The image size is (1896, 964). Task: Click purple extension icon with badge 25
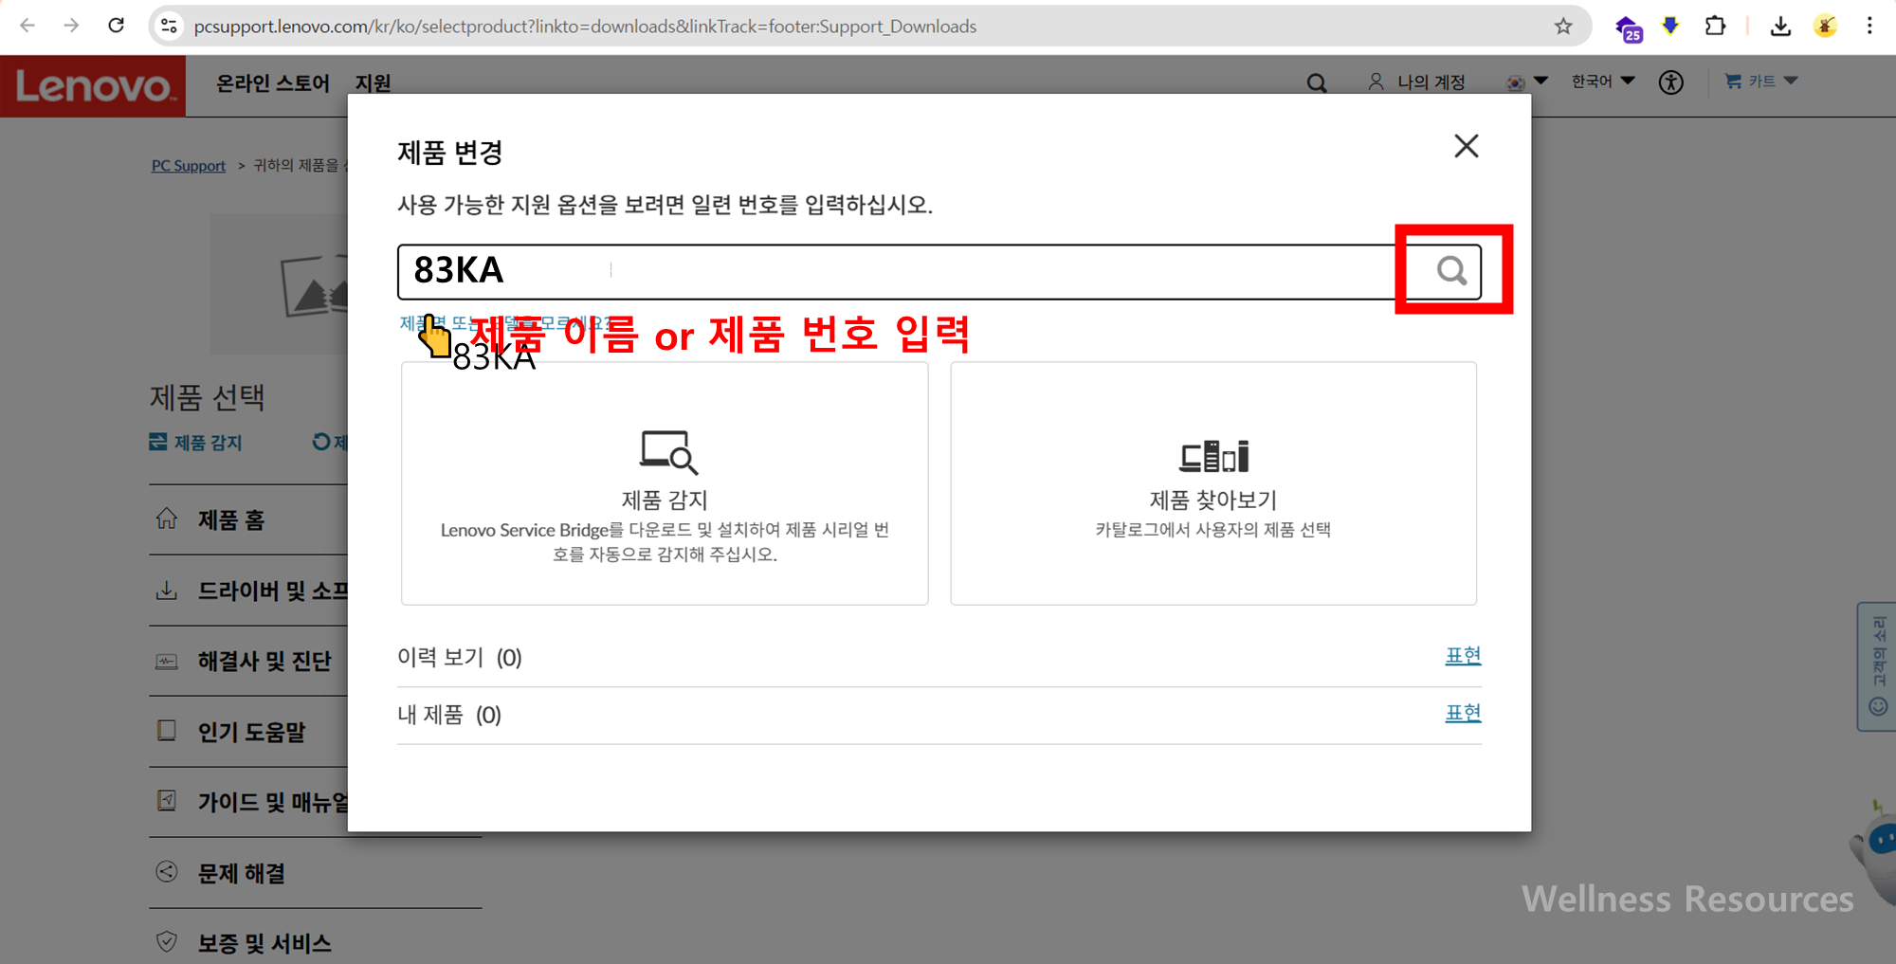1629,28
